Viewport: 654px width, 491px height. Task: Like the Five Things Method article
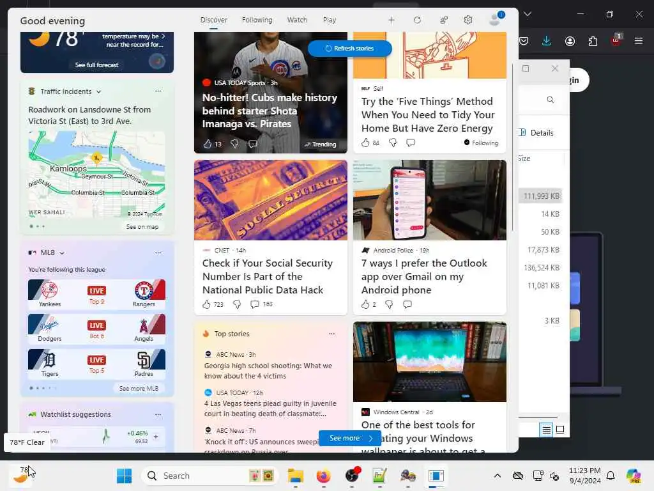coord(365,143)
